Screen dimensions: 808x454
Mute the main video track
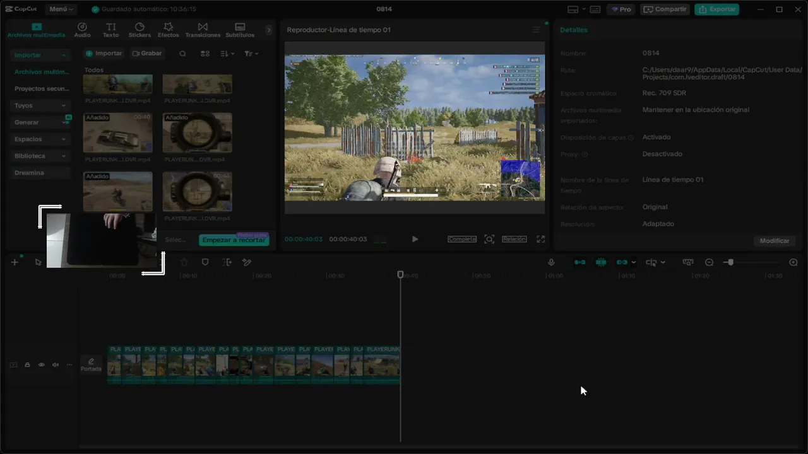(x=56, y=365)
